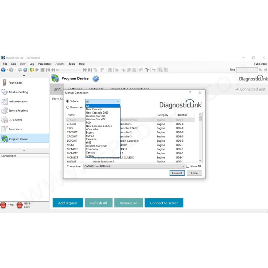268x268 pixels.
Task: Select Program Device in sidebar
Action: pos(25,139)
